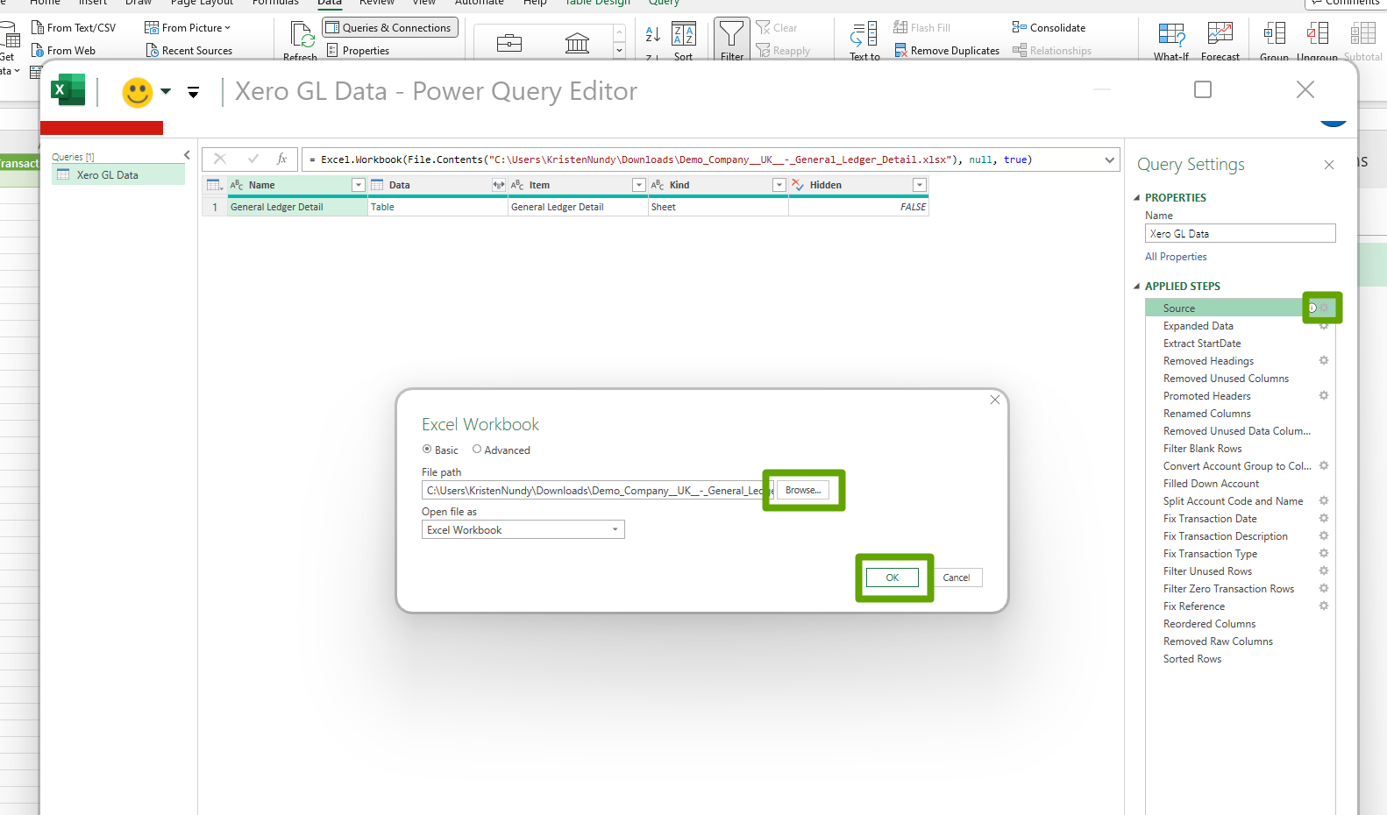Click From Text/CSV in Excel ribbon
Viewport: 1387px width, 815px height.
tap(74, 28)
